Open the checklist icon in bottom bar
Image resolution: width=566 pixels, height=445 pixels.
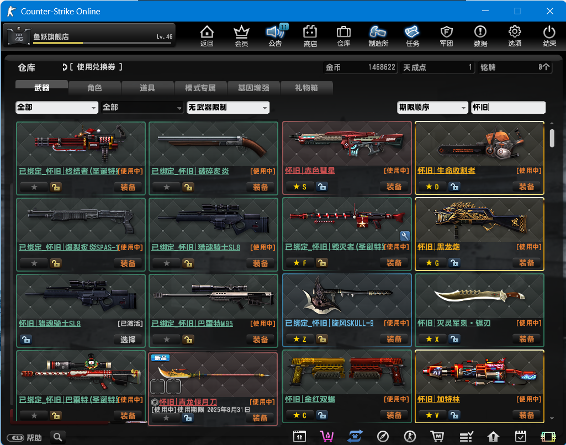click(466, 437)
